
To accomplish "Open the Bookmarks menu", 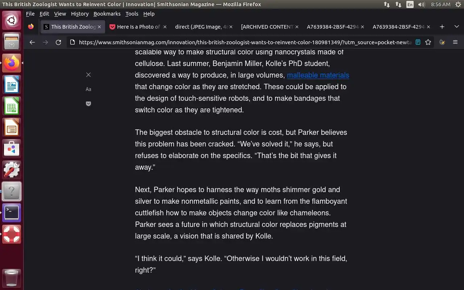I will [x=107, y=14].
